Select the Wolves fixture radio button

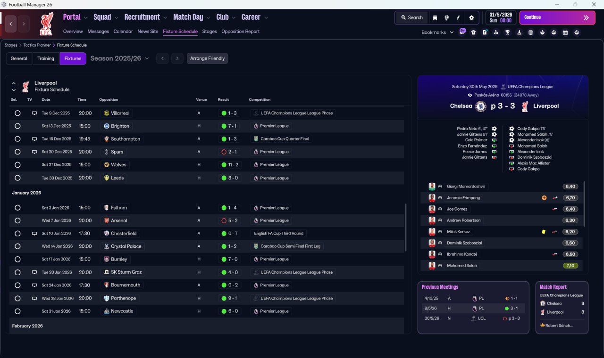(17, 165)
